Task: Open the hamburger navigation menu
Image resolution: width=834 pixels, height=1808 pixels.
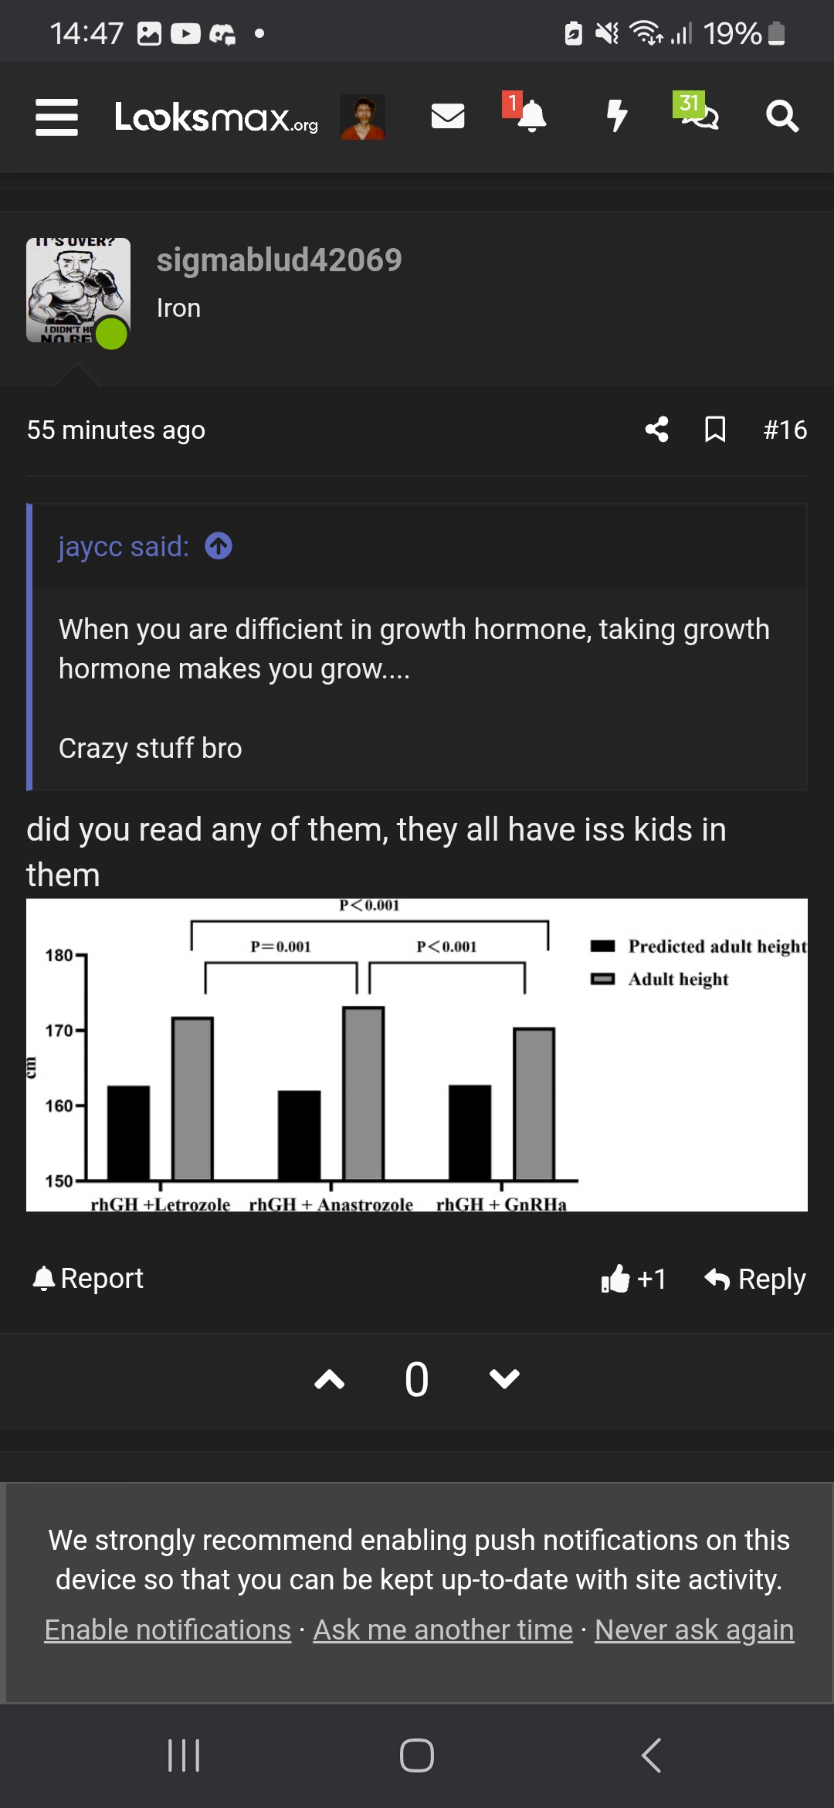Action: (x=56, y=117)
